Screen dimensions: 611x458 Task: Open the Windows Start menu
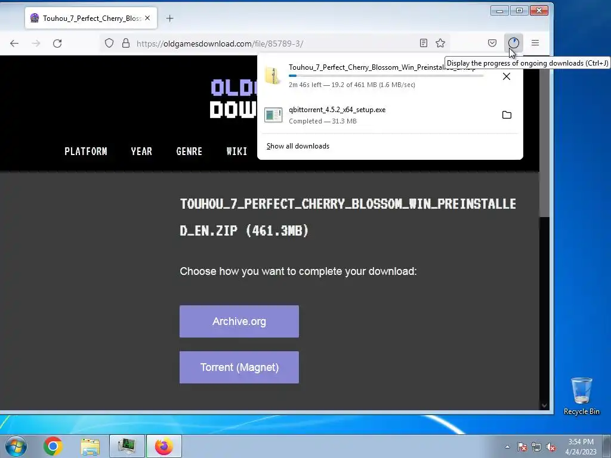coord(16,446)
